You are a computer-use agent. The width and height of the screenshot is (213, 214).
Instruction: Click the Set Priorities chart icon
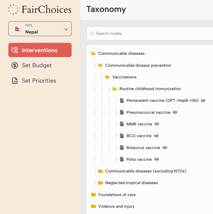pyautogui.click(x=15, y=81)
